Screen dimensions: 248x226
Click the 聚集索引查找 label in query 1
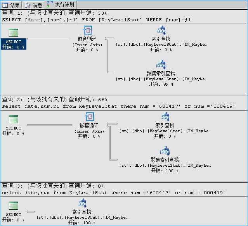[x=161, y=73]
